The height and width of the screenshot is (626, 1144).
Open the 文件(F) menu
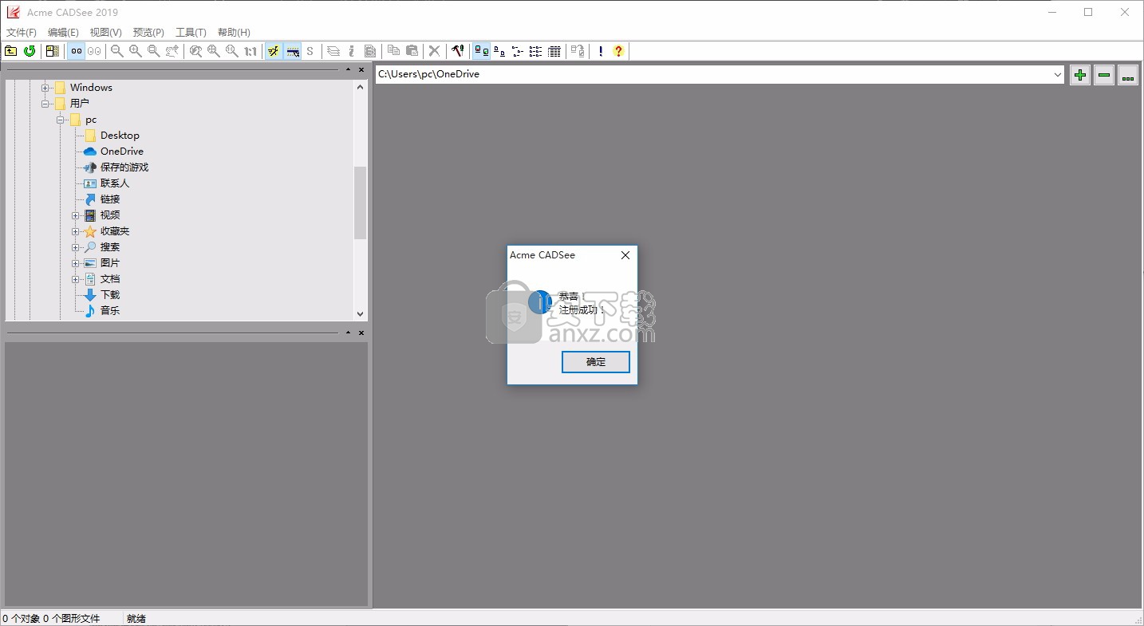22,33
